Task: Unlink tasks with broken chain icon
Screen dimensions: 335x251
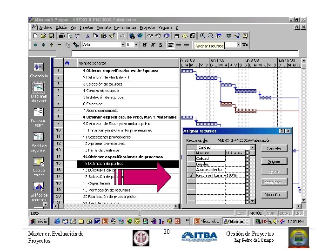Action: [x=158, y=36]
